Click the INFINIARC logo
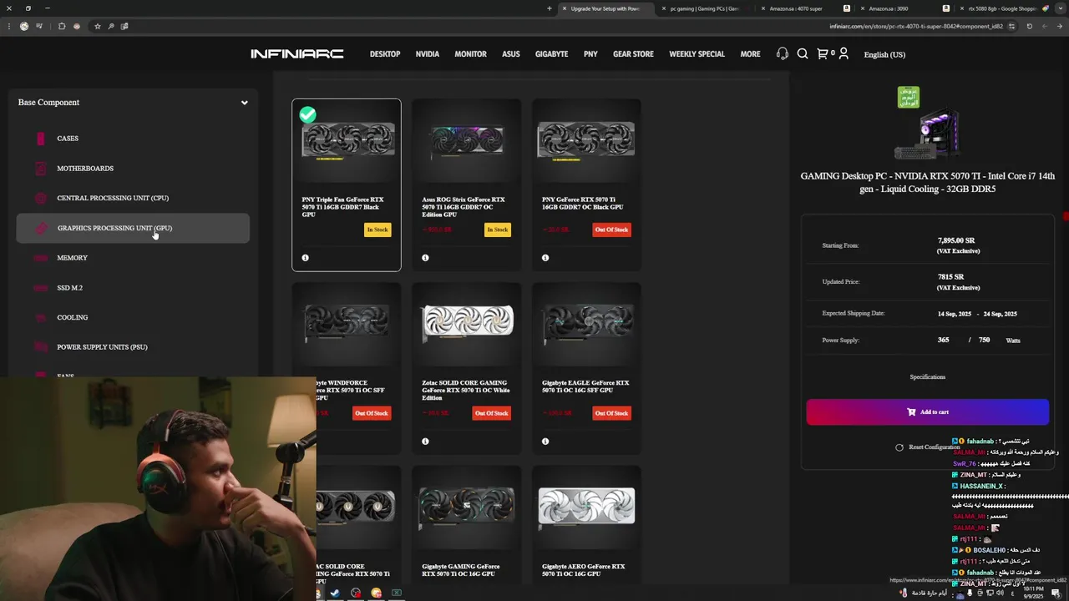The height and width of the screenshot is (601, 1069). pyautogui.click(x=297, y=54)
